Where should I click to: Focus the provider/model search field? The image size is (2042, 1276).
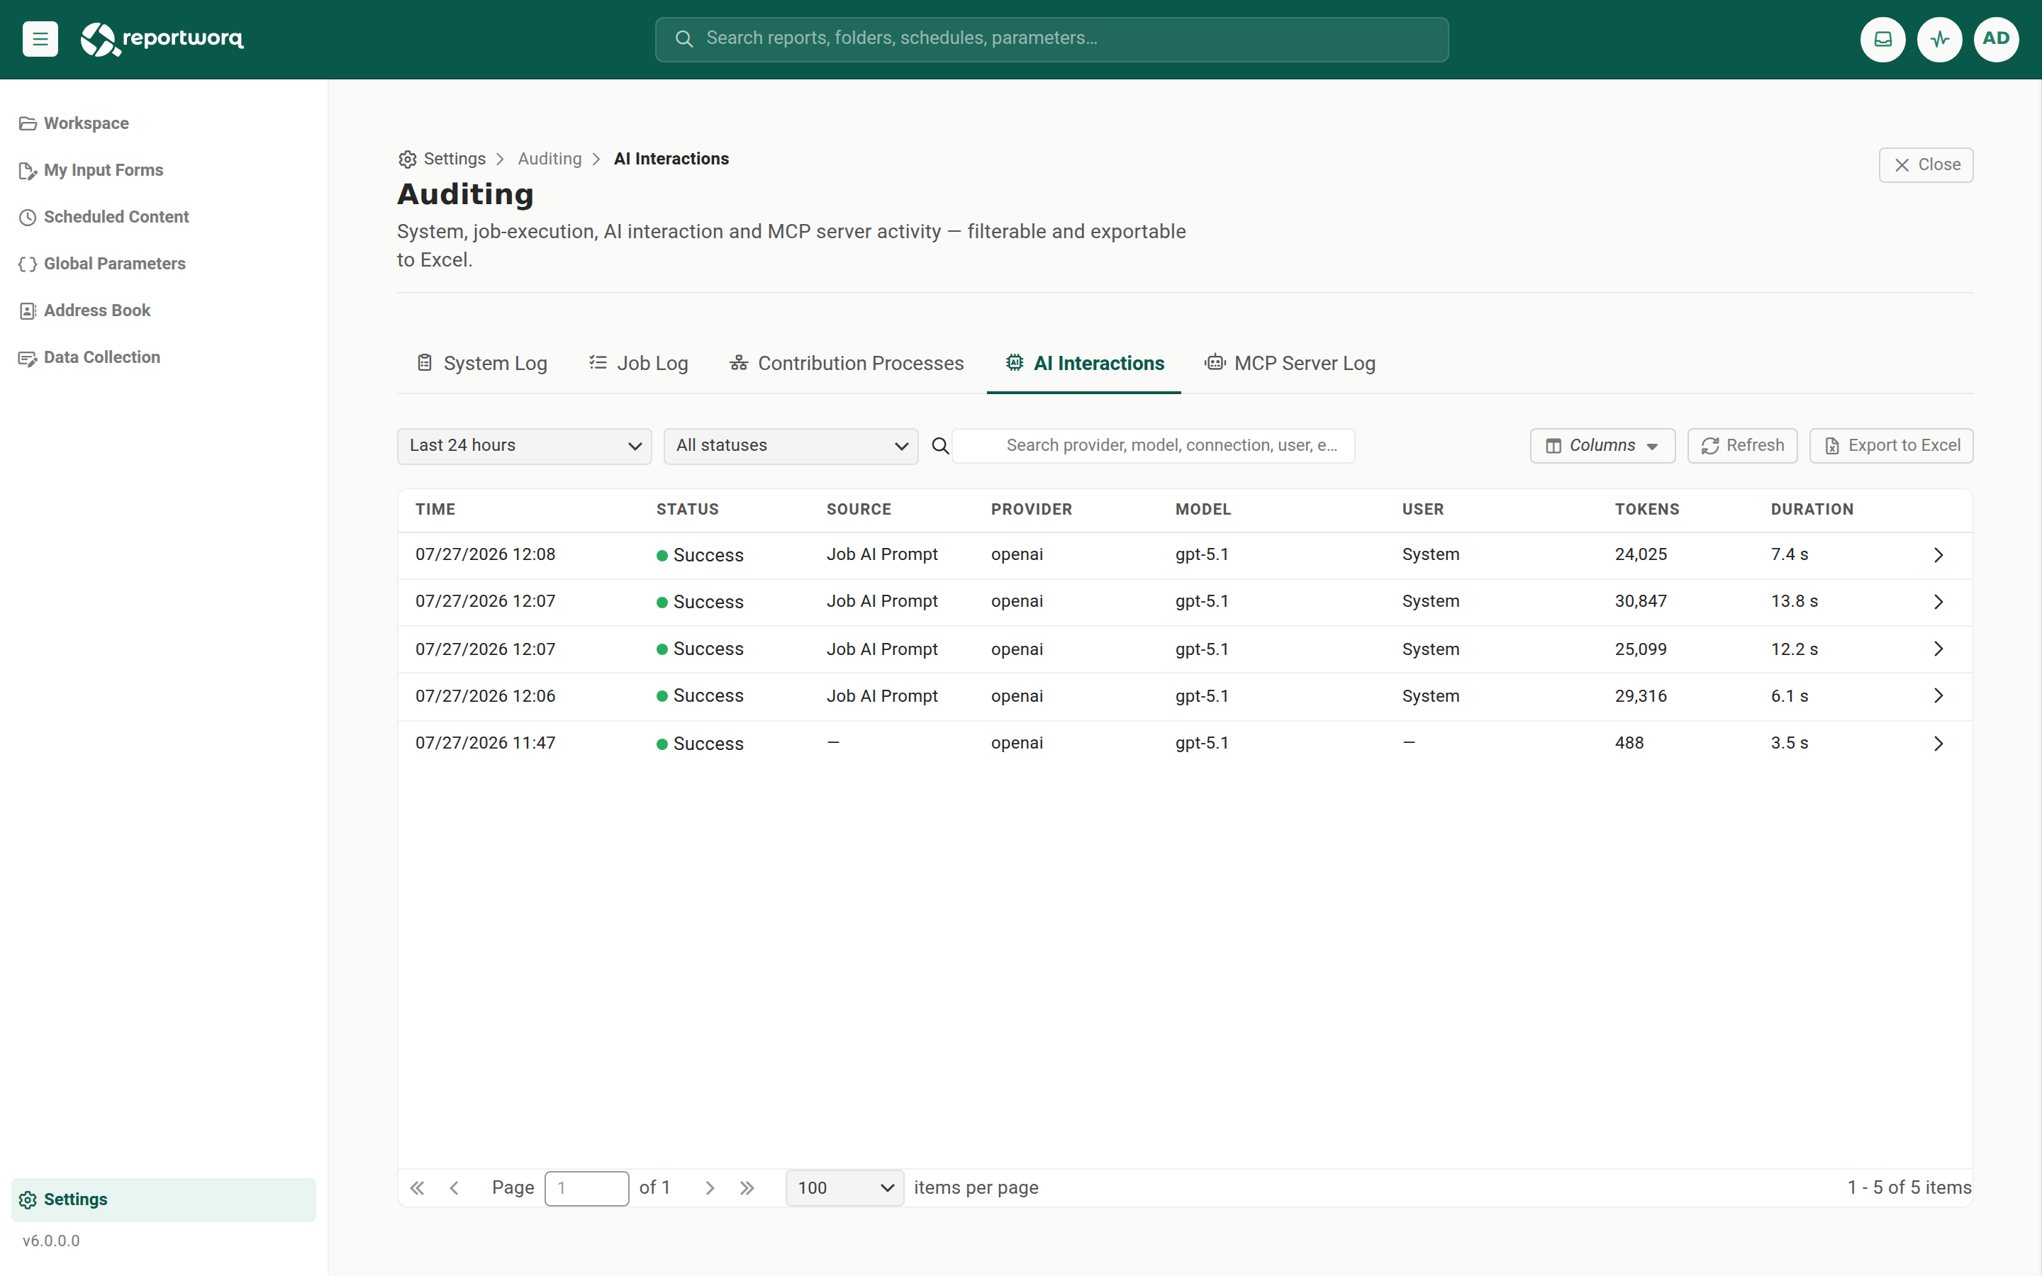click(x=1153, y=446)
